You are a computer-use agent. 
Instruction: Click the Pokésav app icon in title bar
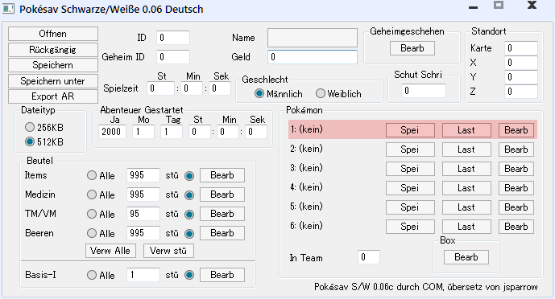9,8
